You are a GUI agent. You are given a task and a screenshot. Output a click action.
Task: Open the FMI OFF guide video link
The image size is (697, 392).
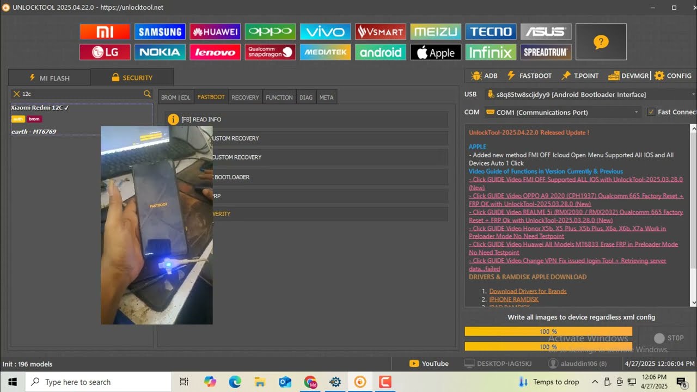coord(576,183)
